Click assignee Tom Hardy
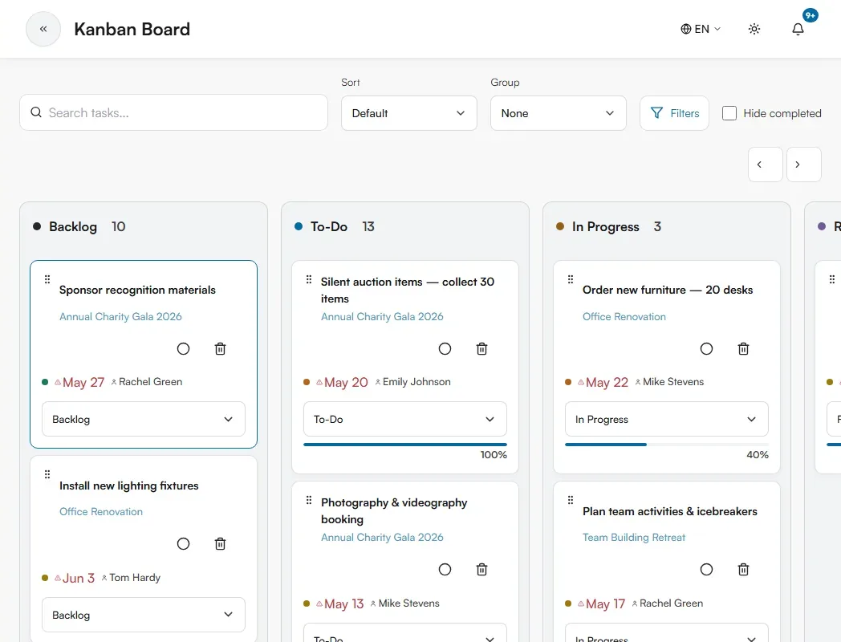The width and height of the screenshot is (841, 642). (135, 578)
